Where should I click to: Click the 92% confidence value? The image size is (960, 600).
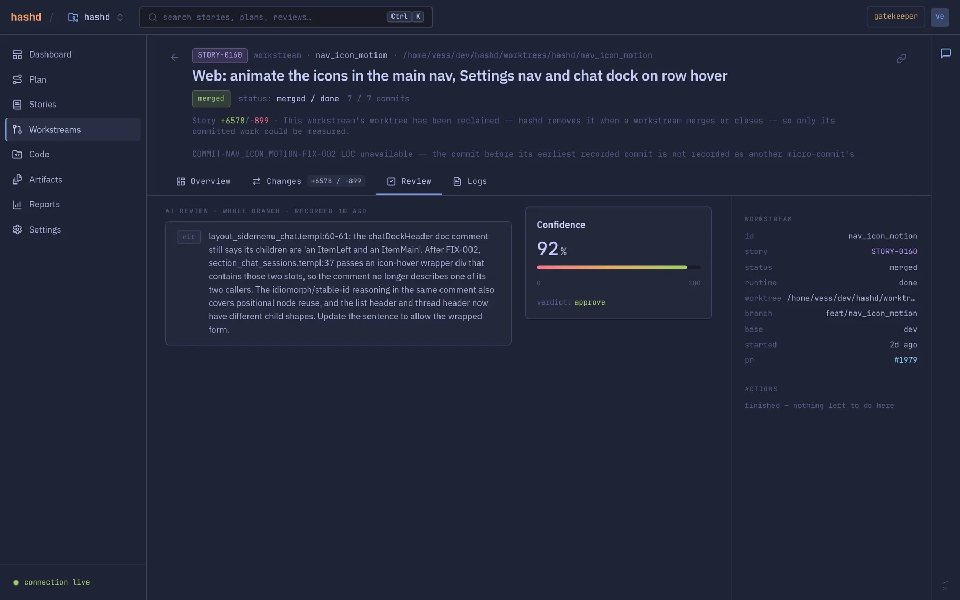pyautogui.click(x=552, y=249)
